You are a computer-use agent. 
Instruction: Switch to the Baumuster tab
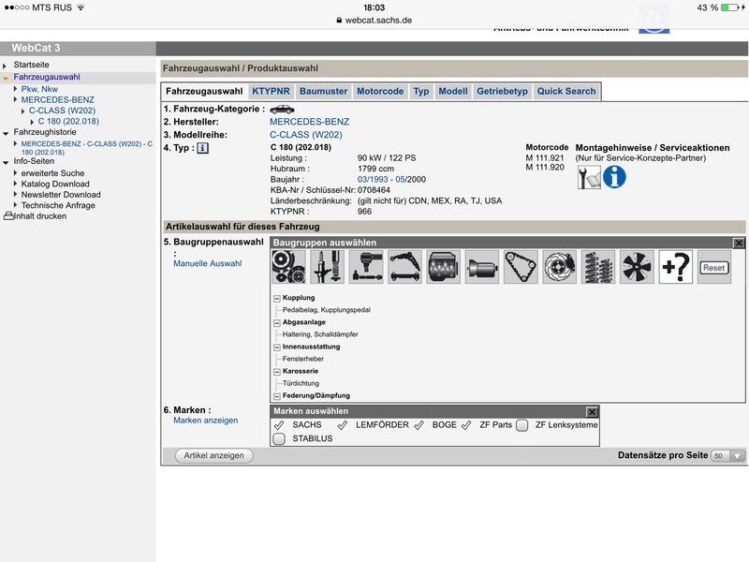[323, 91]
